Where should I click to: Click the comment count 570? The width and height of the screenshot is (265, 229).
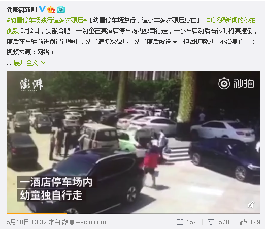(x=224, y=222)
